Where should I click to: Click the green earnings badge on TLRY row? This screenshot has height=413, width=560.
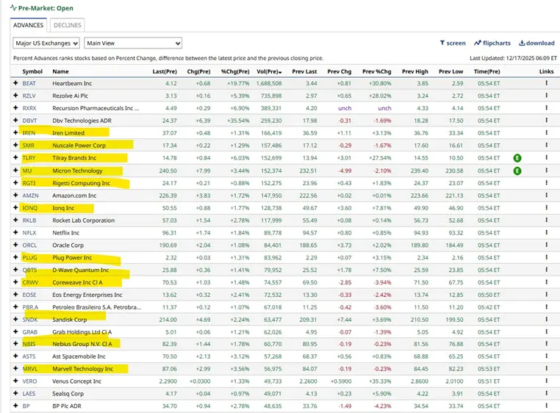coord(517,158)
